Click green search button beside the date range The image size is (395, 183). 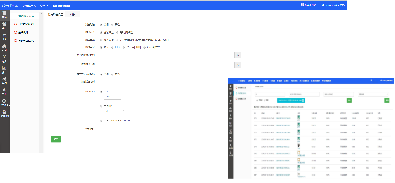(349, 100)
